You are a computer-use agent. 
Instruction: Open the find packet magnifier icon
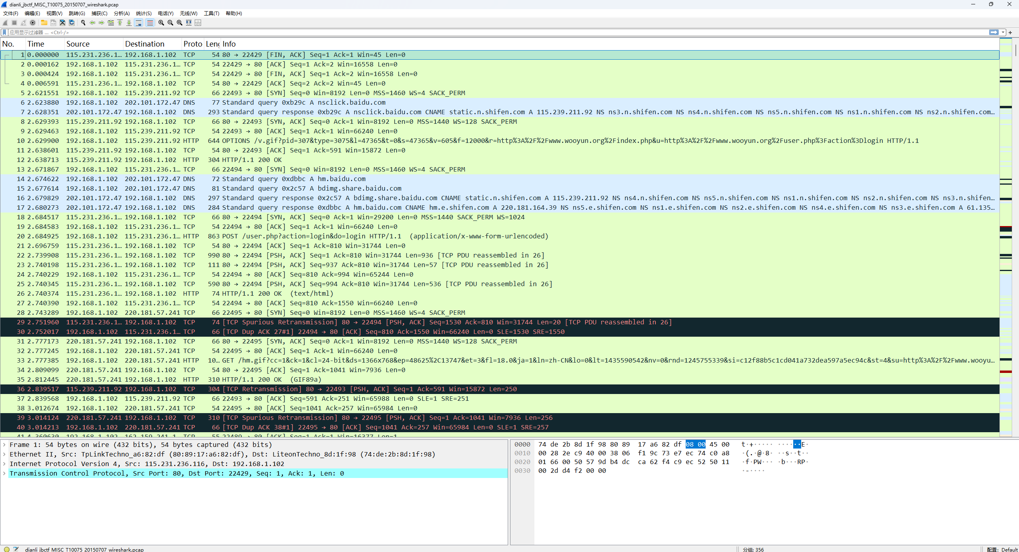pos(83,23)
